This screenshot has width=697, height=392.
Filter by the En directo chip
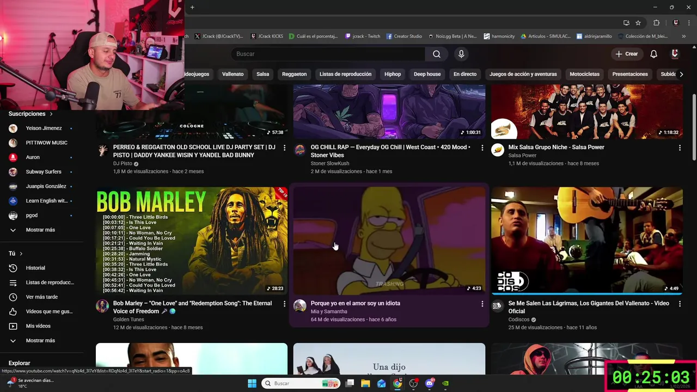coord(464,74)
